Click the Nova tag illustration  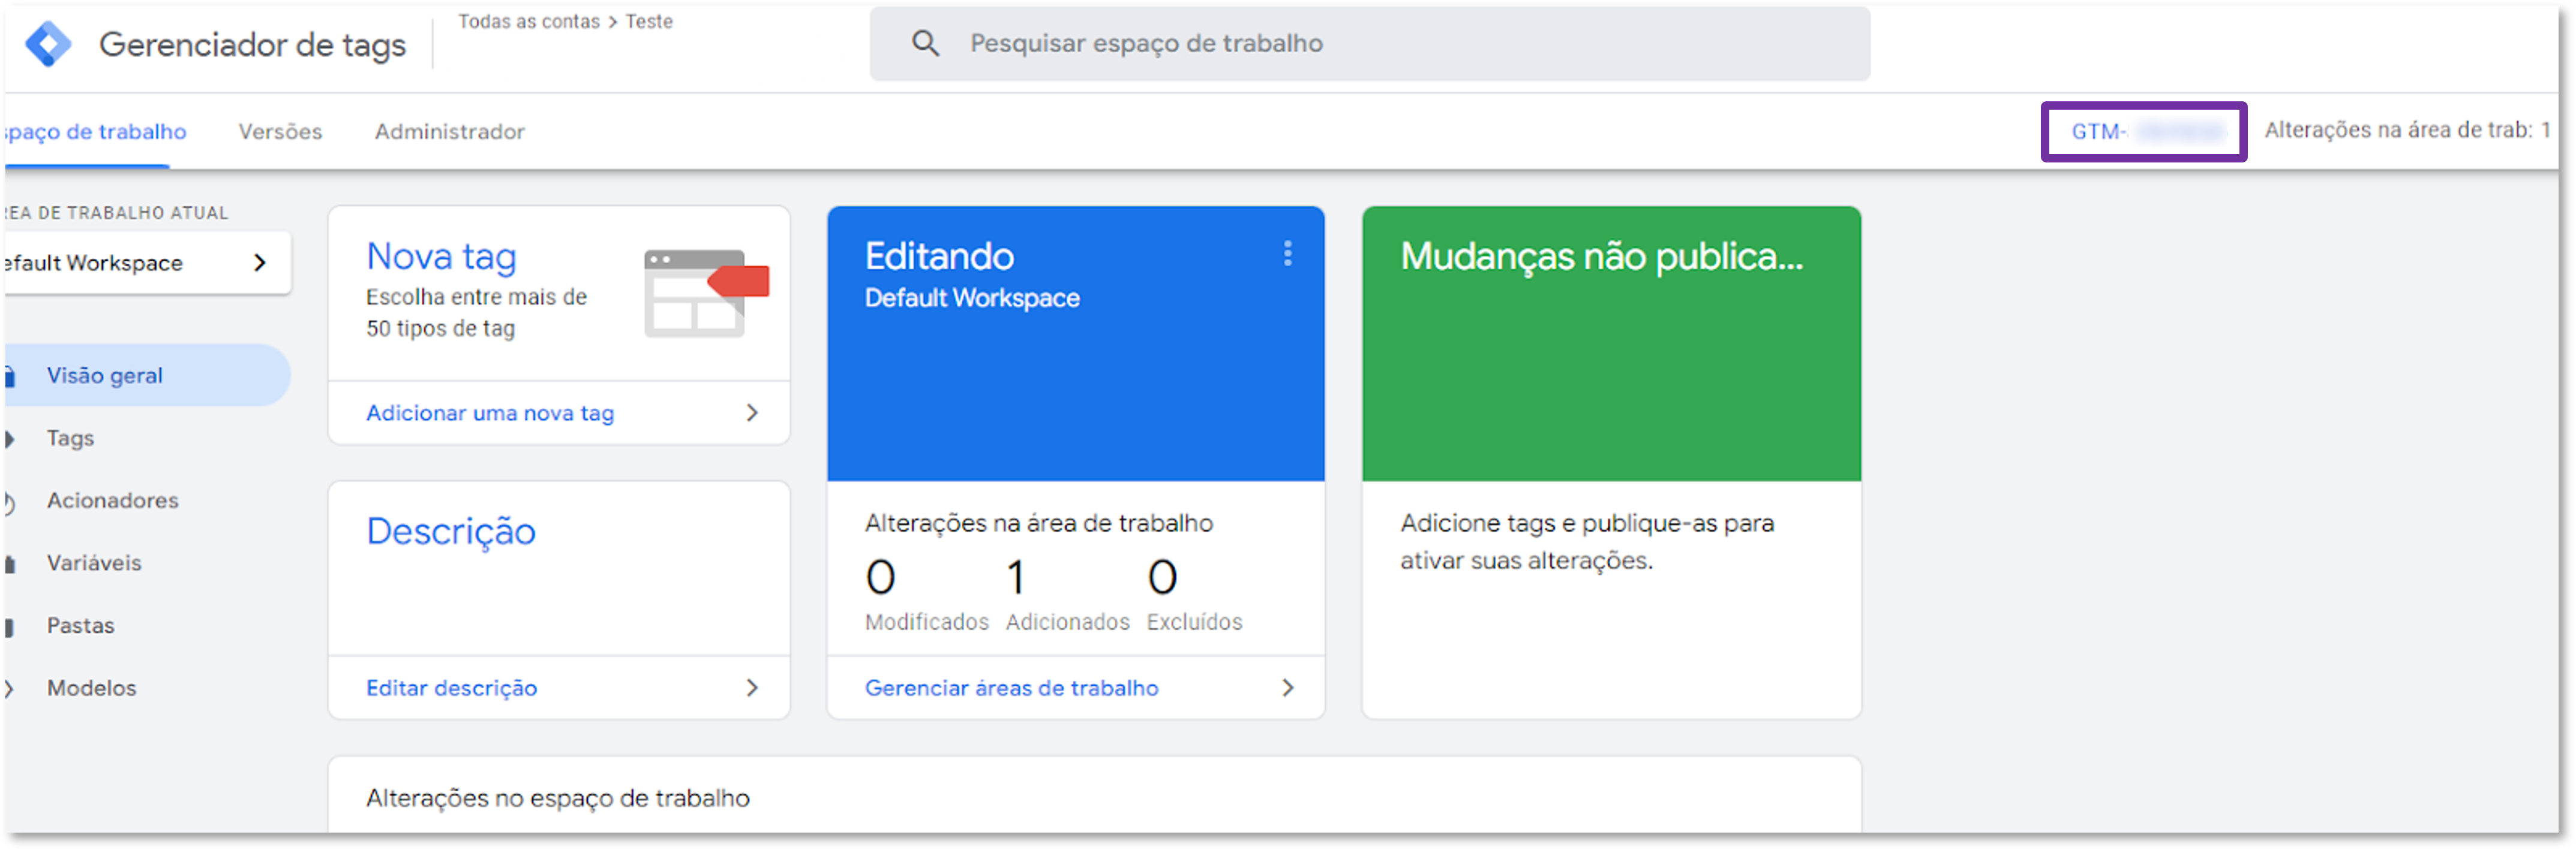[x=706, y=293]
